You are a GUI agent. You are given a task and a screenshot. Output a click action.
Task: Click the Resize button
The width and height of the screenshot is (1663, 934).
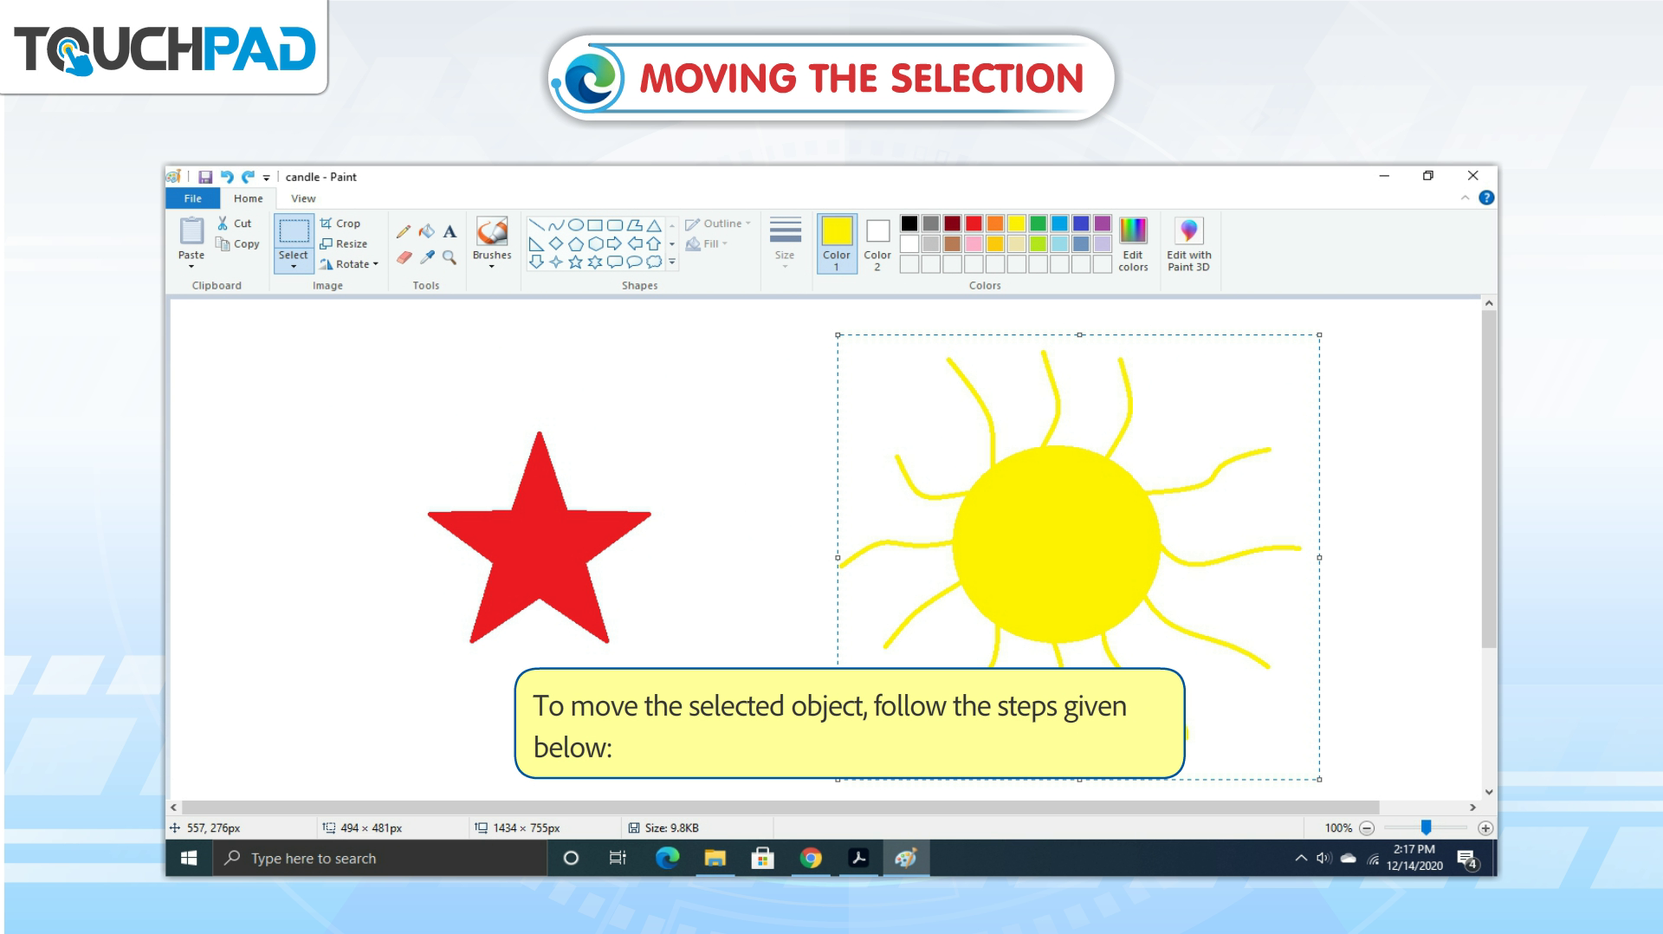tap(344, 244)
